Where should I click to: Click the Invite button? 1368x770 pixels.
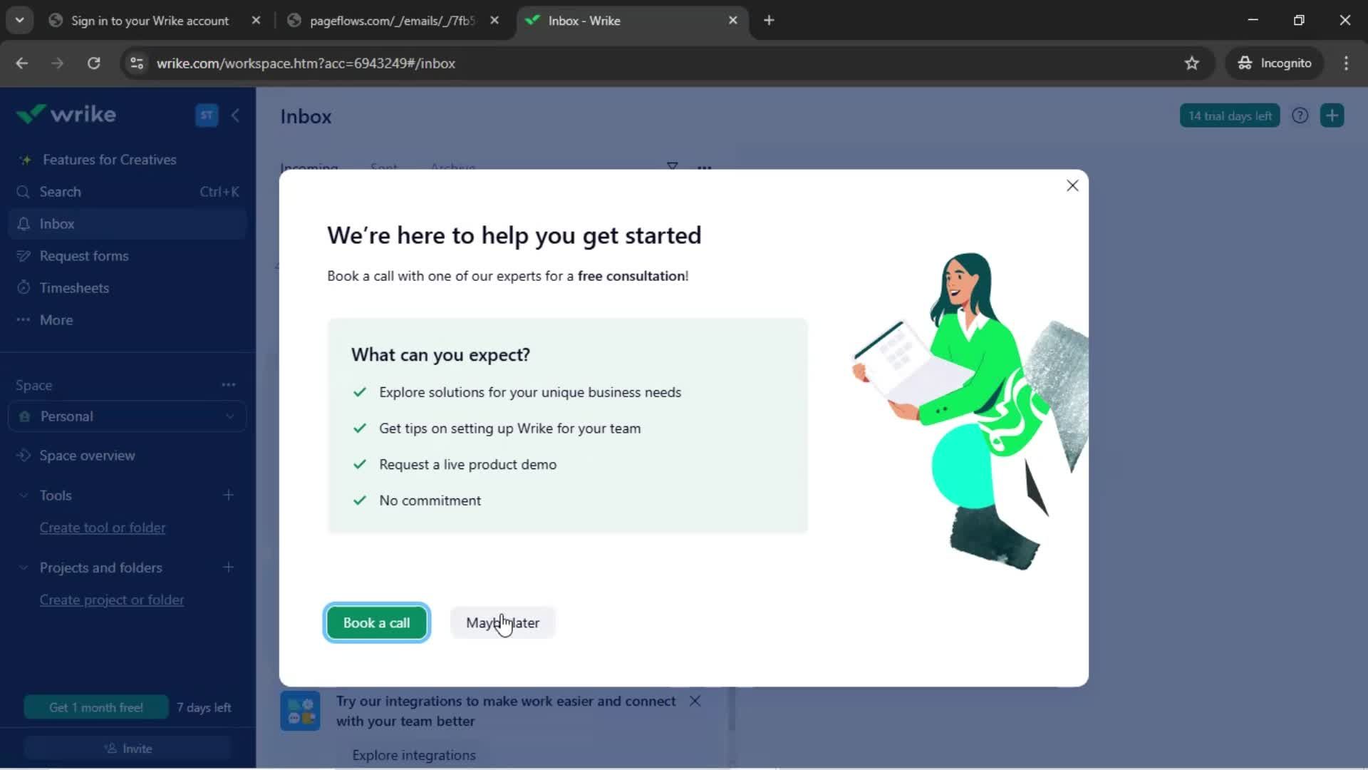click(x=128, y=749)
